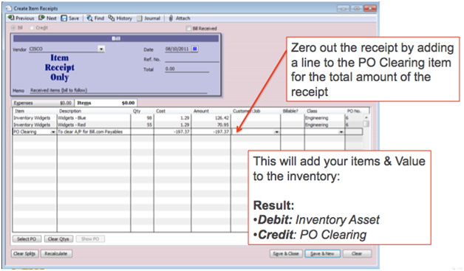
Task: Click the Save & Close button
Action: [286, 254]
